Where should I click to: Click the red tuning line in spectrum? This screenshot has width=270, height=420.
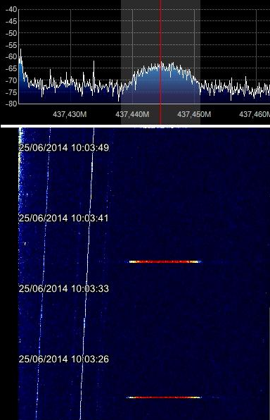point(160,61)
